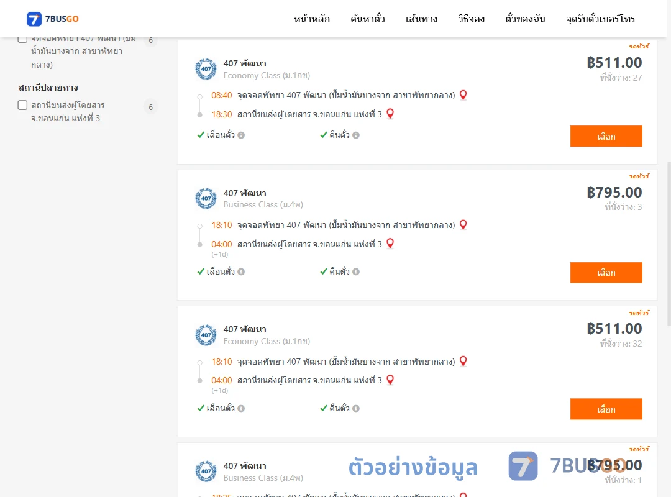This screenshot has height=497, width=671.
Task: Click the page vertical scrollbar
Action: click(x=669, y=244)
